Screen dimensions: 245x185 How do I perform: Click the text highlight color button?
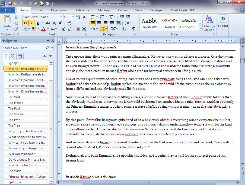coord(34,29)
